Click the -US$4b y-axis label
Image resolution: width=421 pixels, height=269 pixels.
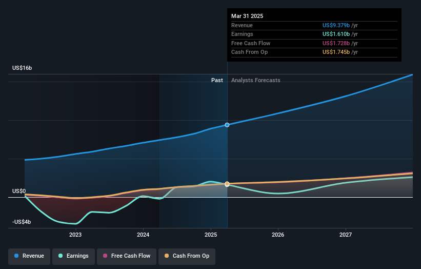pyautogui.click(x=22, y=222)
